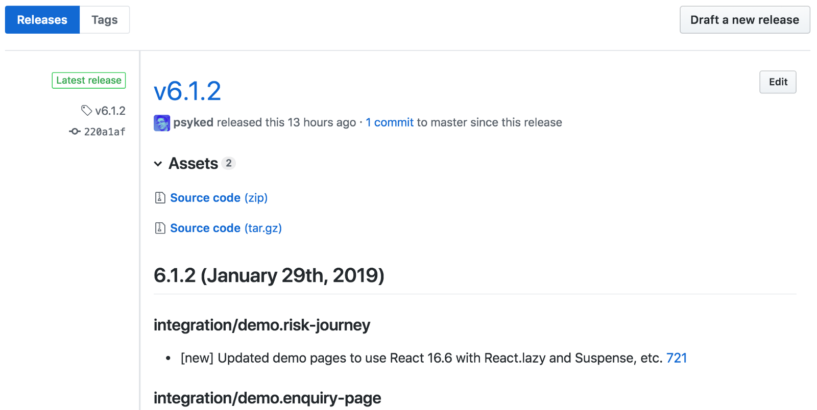
Task: Click the Assets count badge 2
Action: [x=229, y=163]
